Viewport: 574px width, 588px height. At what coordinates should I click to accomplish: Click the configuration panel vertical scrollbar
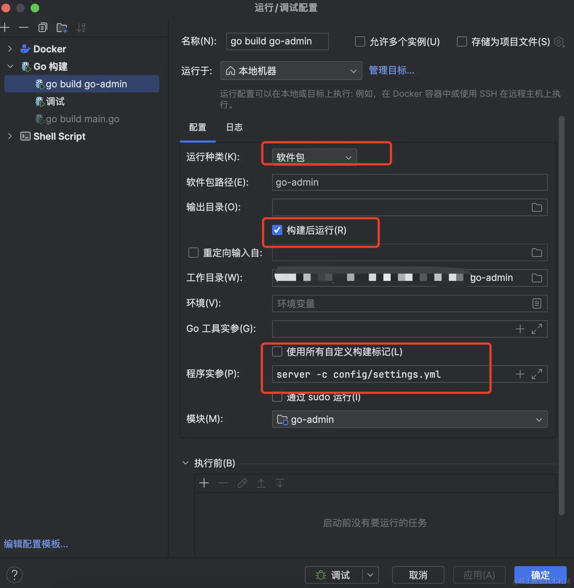click(562, 315)
